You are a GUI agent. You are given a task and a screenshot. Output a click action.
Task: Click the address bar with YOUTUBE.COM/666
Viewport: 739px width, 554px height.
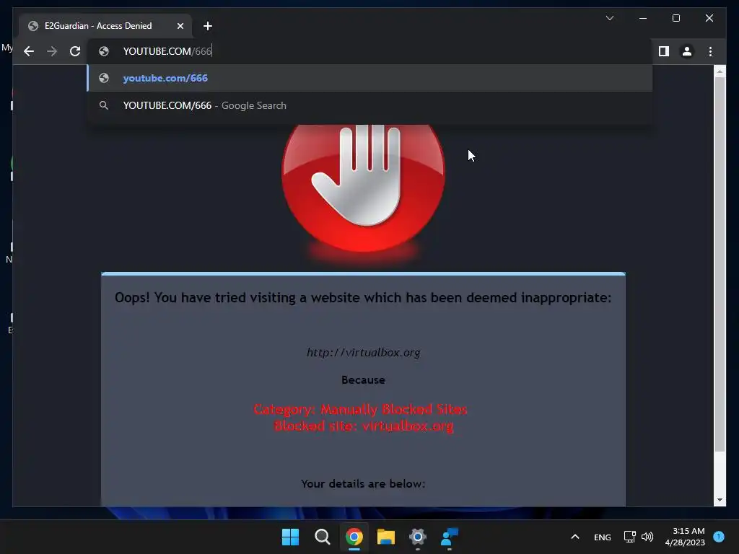click(x=370, y=51)
